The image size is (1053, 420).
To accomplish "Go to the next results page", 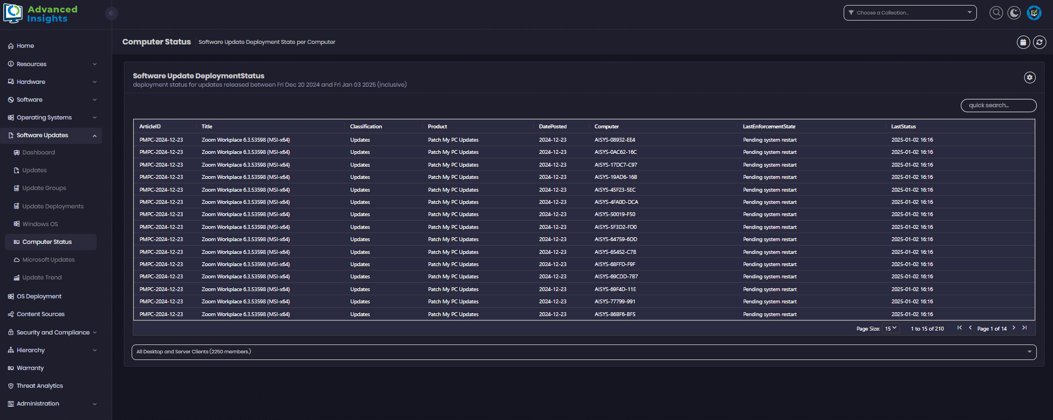I will (1014, 328).
